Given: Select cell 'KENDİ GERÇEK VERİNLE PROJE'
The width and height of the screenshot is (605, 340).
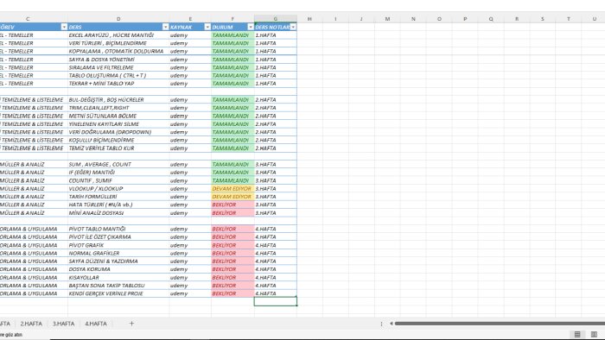Looking at the screenshot, I should click(118, 293).
